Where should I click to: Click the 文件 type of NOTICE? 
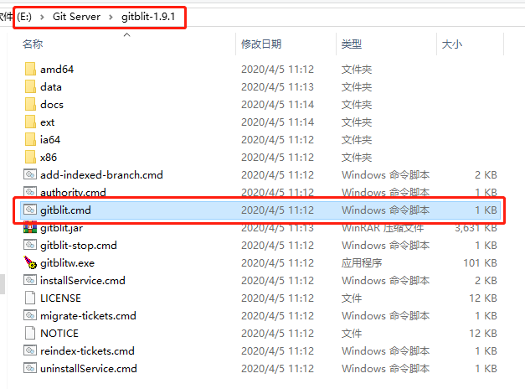pyautogui.click(x=352, y=334)
